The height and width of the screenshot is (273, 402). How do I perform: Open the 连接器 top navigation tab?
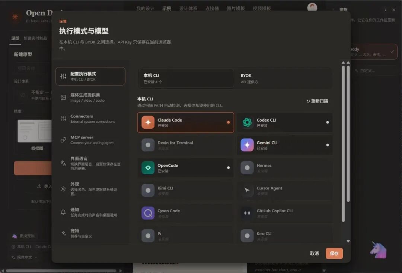click(x=212, y=9)
